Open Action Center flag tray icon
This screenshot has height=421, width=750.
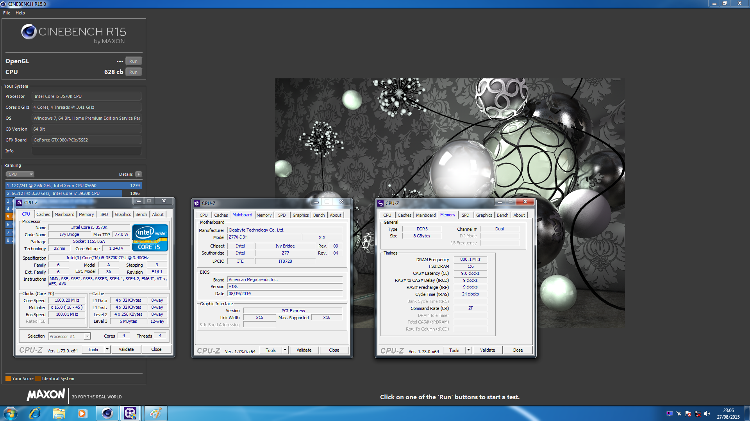[688, 414]
